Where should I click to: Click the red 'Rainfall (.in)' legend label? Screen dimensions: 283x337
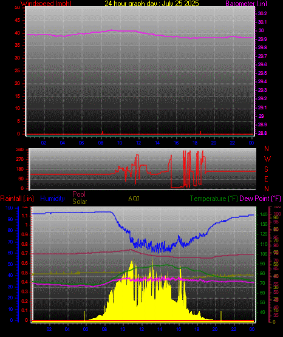[x=17, y=199]
